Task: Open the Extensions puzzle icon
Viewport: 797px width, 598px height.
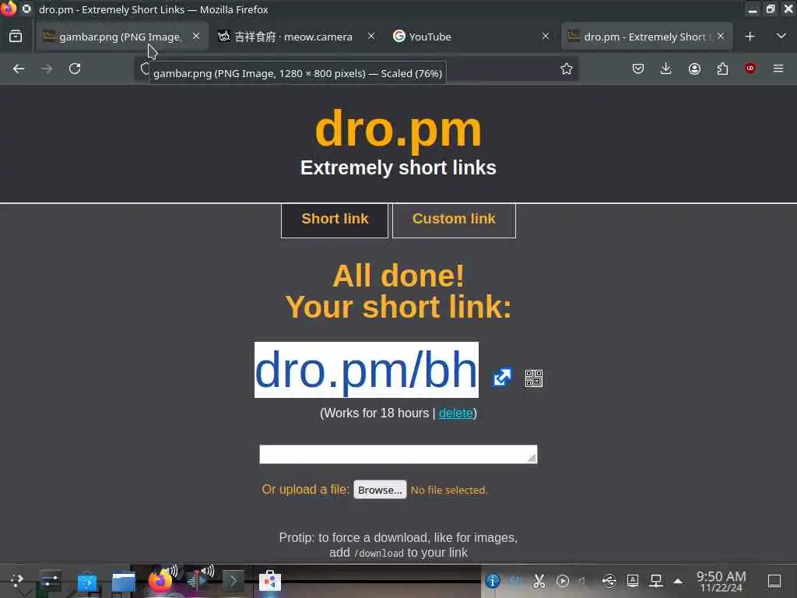Action: click(722, 69)
